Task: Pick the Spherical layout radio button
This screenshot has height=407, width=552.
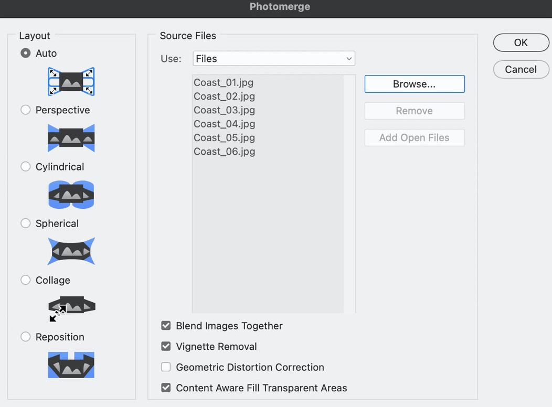Action: (25, 223)
